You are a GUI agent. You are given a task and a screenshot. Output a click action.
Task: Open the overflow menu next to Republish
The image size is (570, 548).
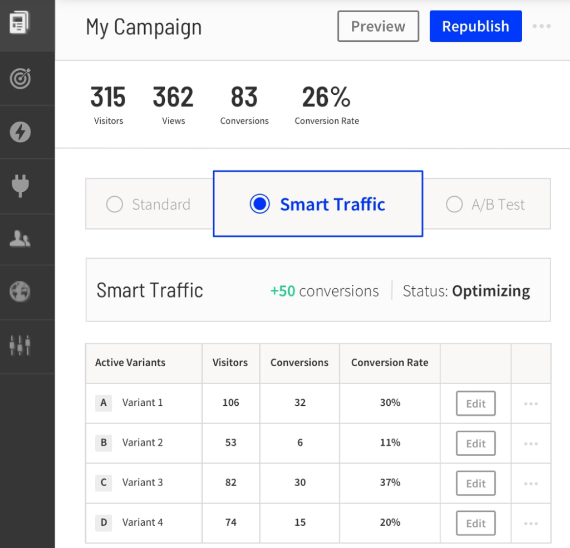pos(542,26)
